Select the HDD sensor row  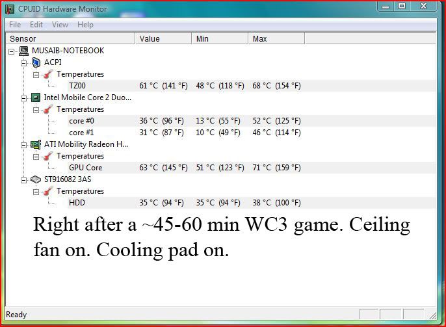tap(252, 203)
